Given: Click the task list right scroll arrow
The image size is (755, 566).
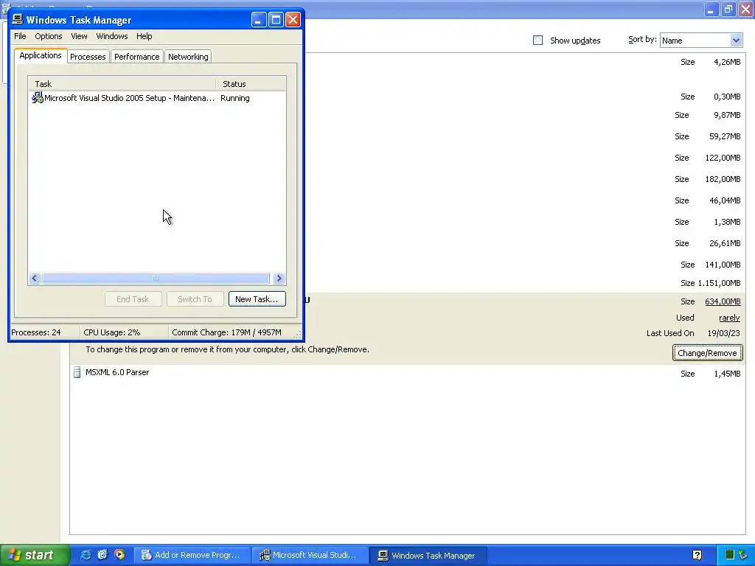Looking at the screenshot, I should (278, 278).
